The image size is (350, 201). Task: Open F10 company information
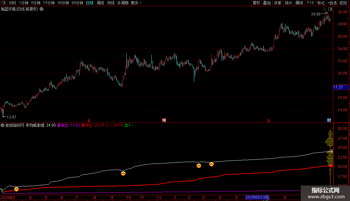coord(310,3)
